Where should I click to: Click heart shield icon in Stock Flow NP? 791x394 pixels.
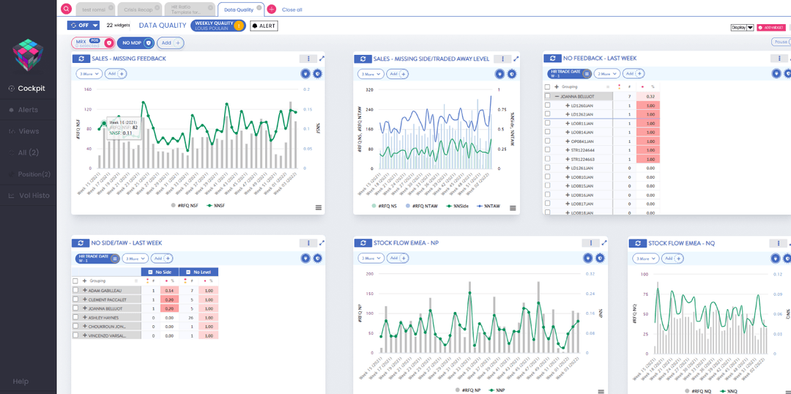(587, 258)
